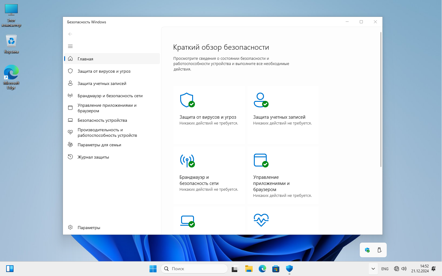Open Защита от вирусов и угроз in sidebar
The image size is (442, 276).
pyautogui.click(x=112, y=71)
